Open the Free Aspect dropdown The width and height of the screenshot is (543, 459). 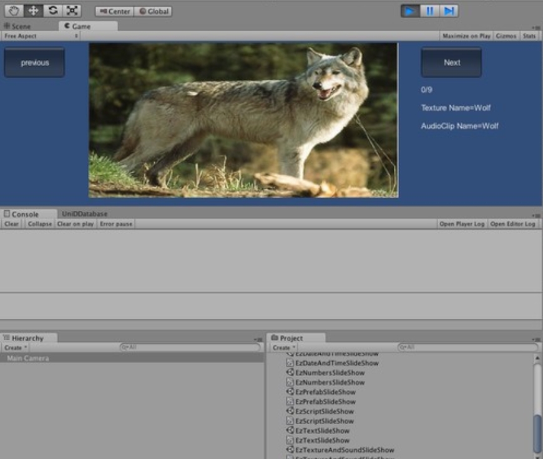[x=41, y=36]
